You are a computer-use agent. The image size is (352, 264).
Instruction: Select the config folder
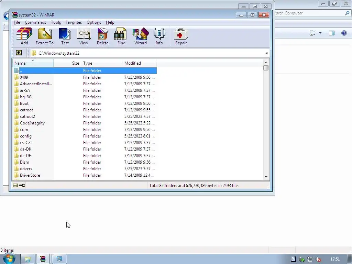pos(85,136)
